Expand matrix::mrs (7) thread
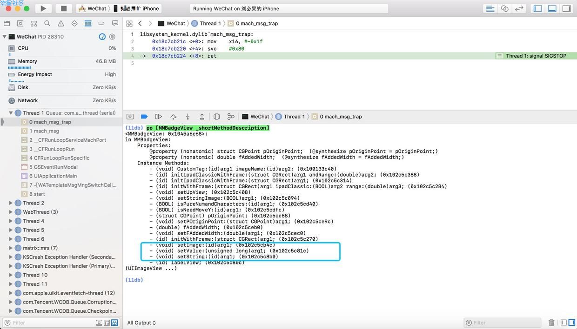Screen dimensions: 577x329 (x=11, y=248)
